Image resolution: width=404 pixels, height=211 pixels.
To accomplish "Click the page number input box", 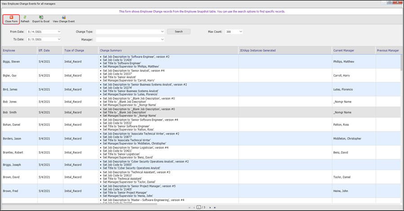I will 199,207.
